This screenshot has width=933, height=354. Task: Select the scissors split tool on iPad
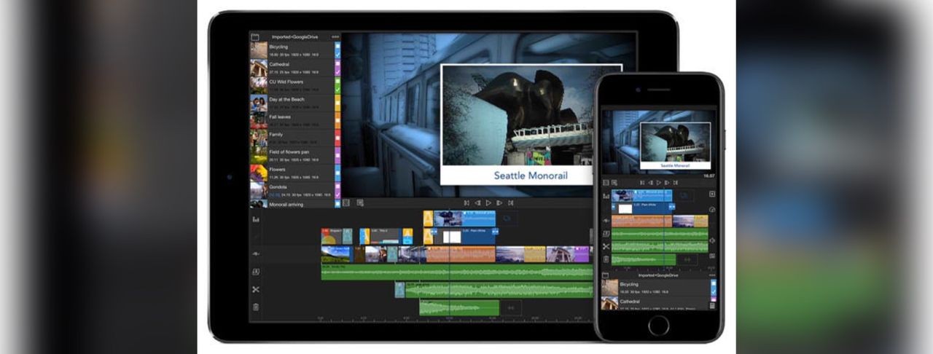pyautogui.click(x=256, y=289)
